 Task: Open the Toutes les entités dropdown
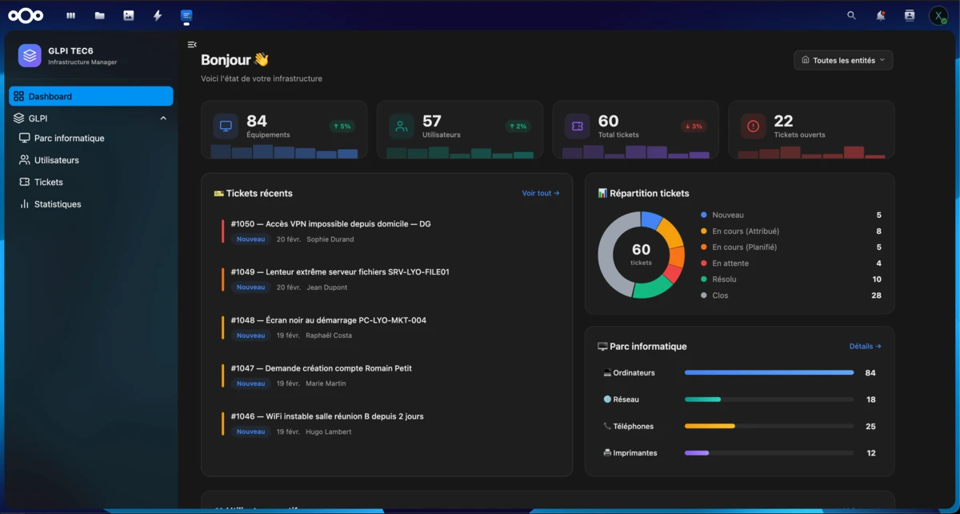coord(843,60)
